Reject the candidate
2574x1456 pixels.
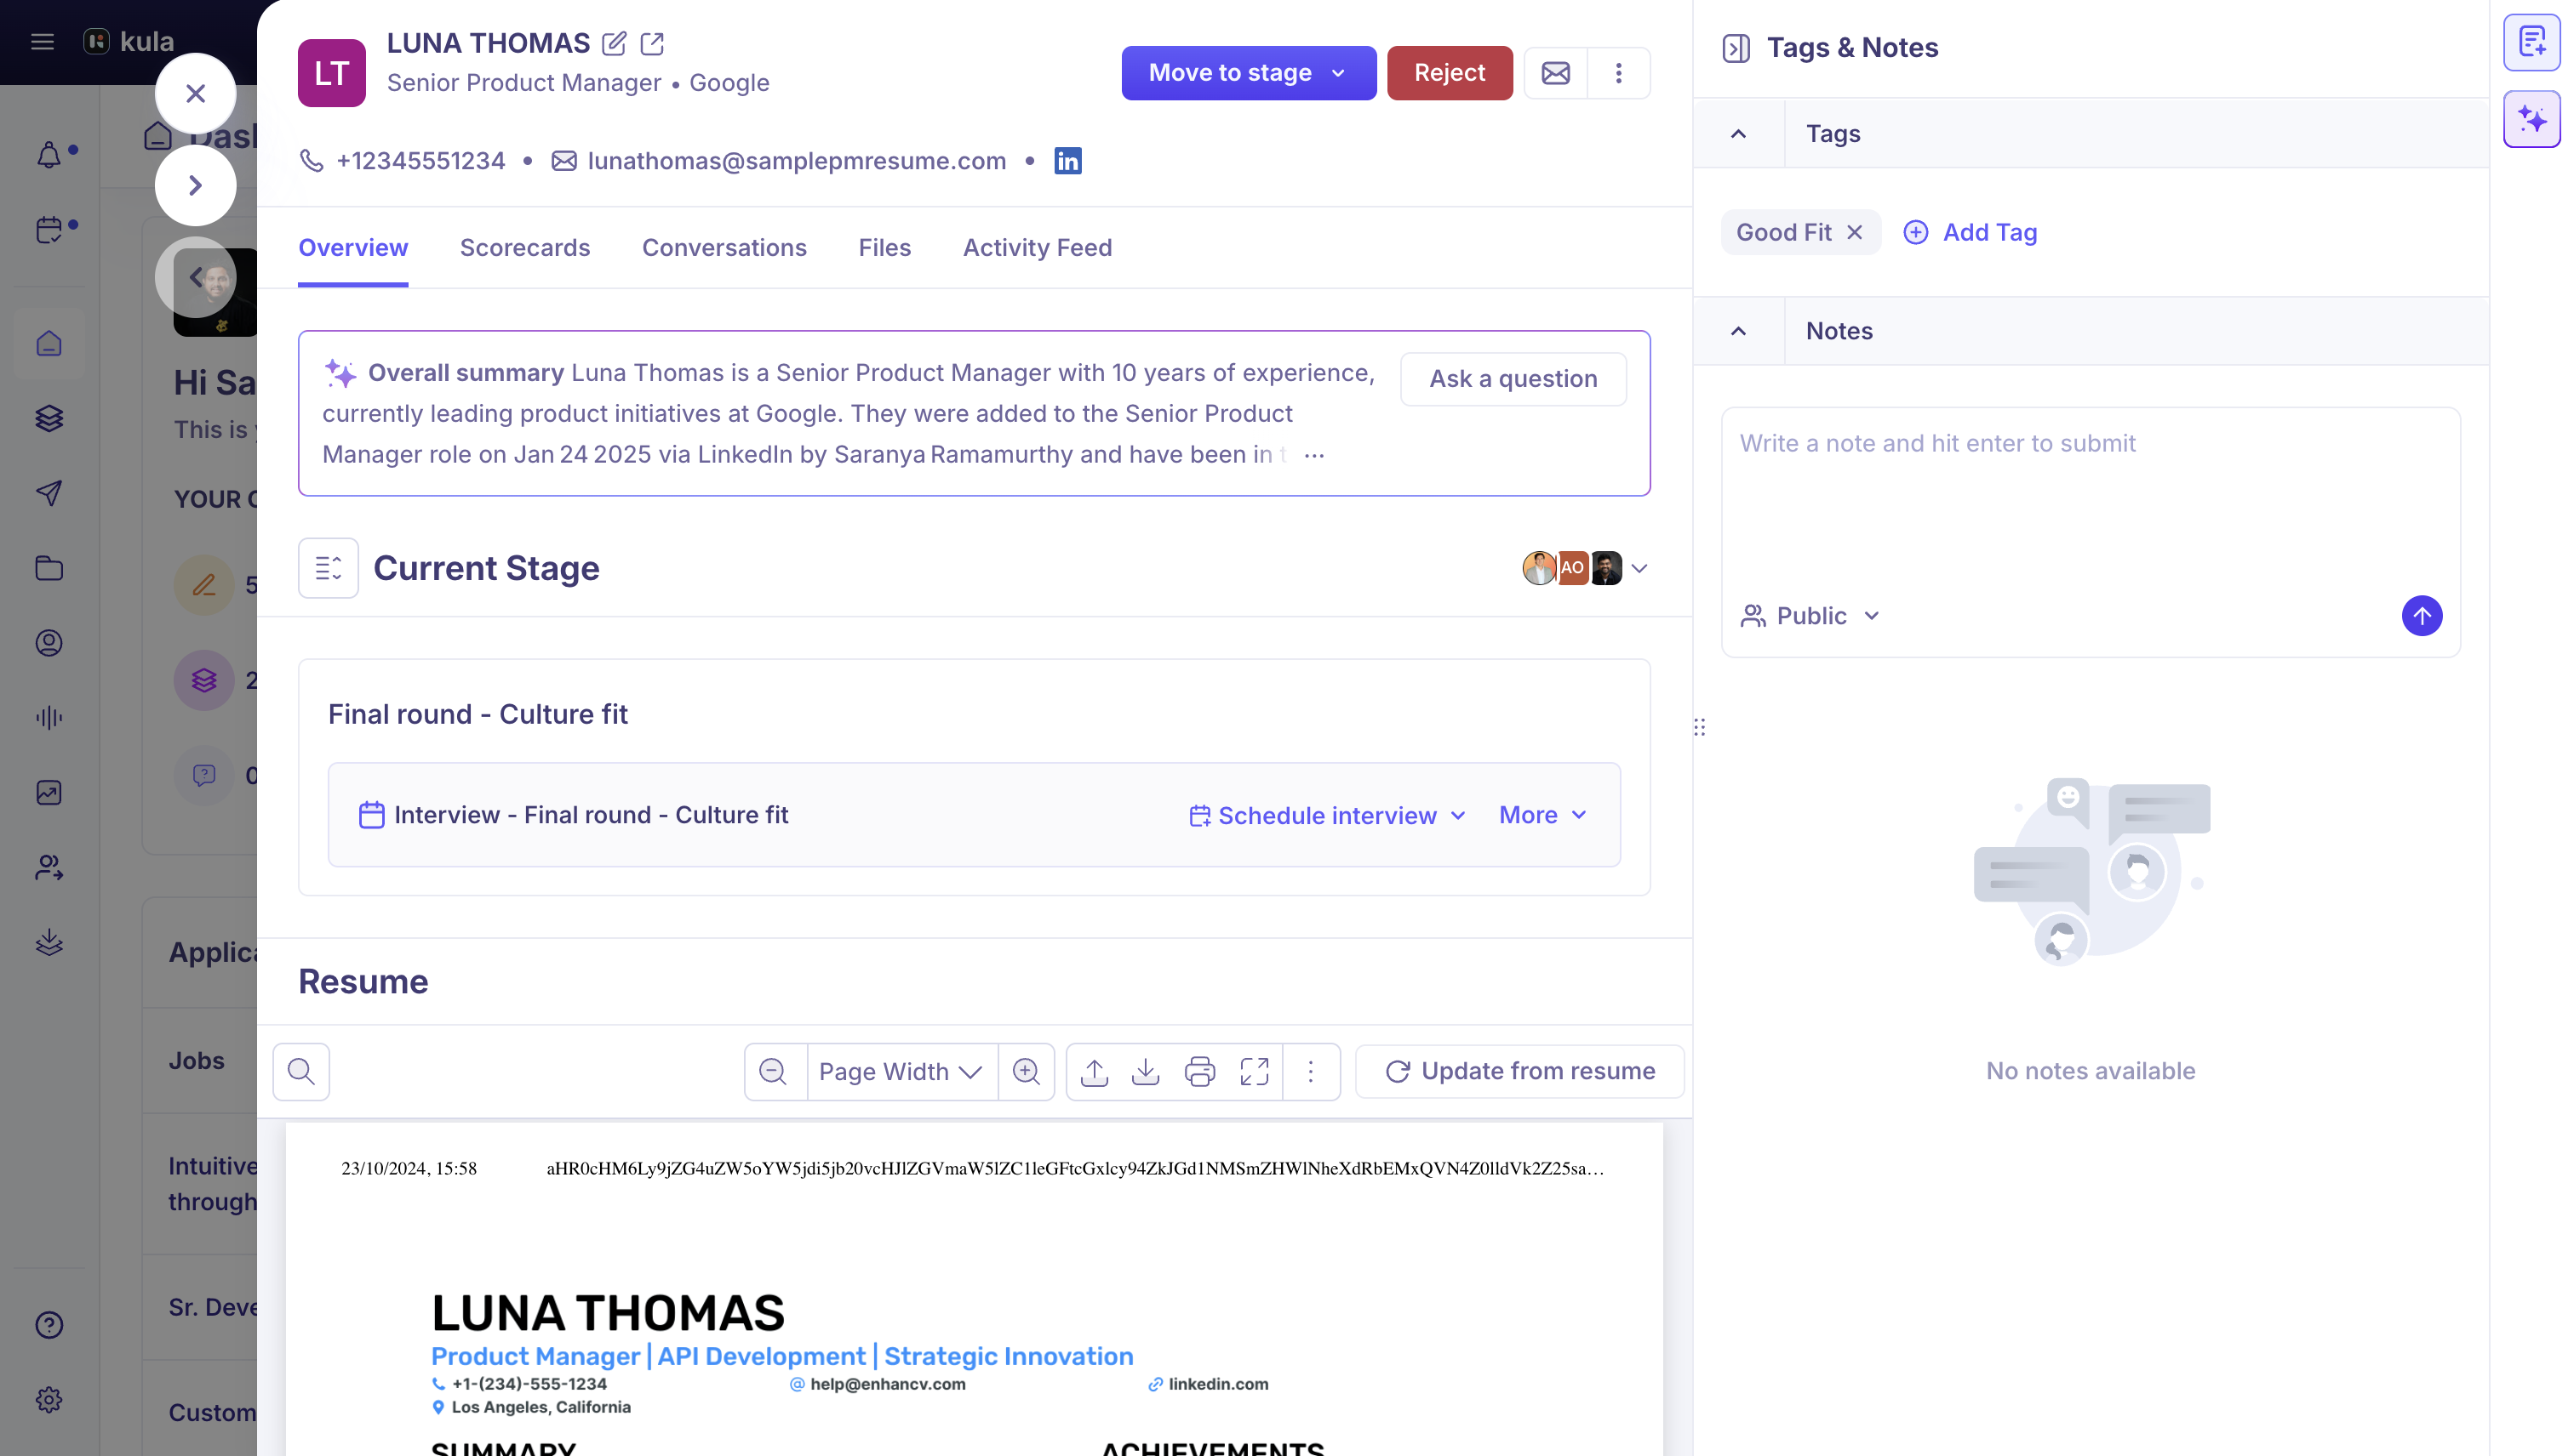[x=1449, y=73]
